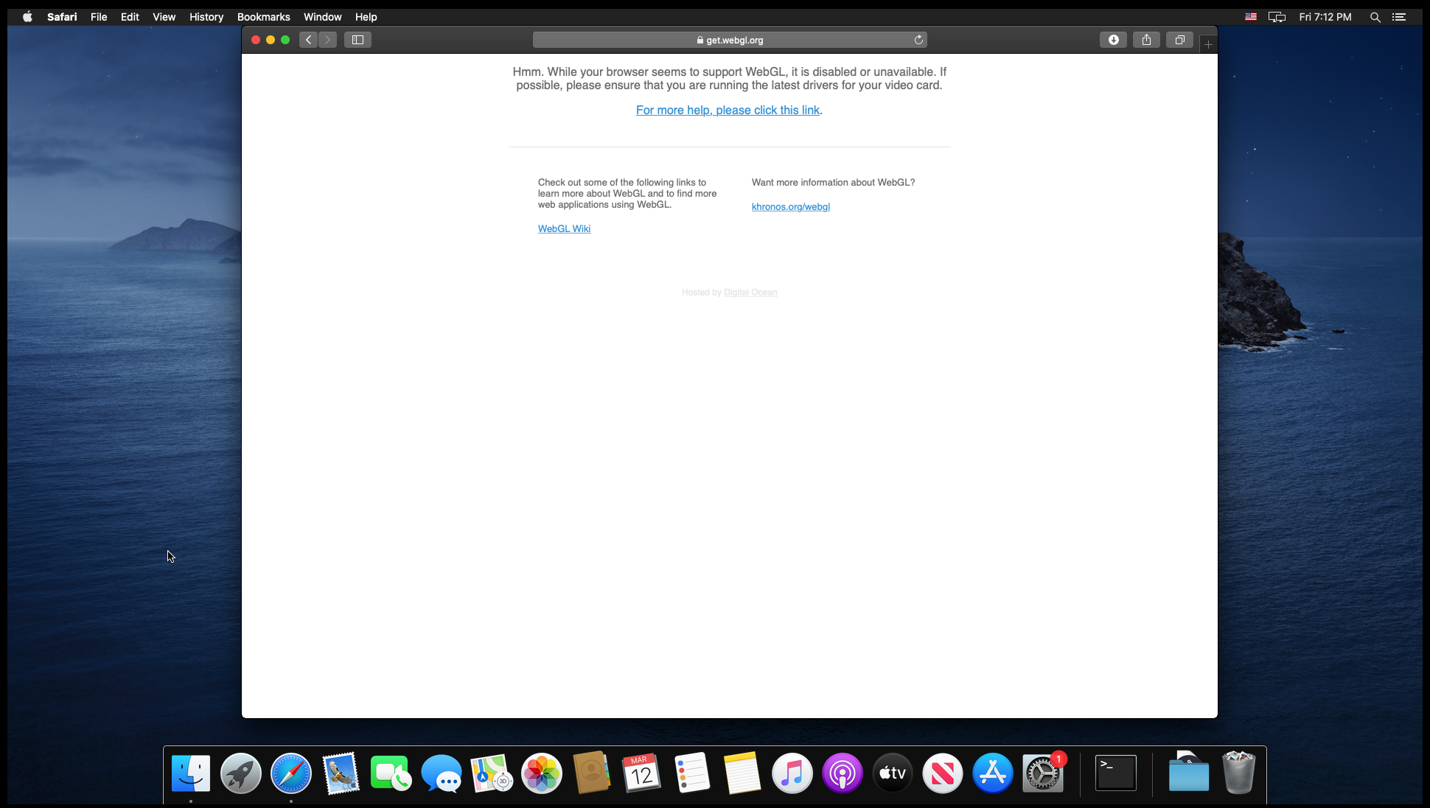Click the Digital Ocean link

point(750,292)
